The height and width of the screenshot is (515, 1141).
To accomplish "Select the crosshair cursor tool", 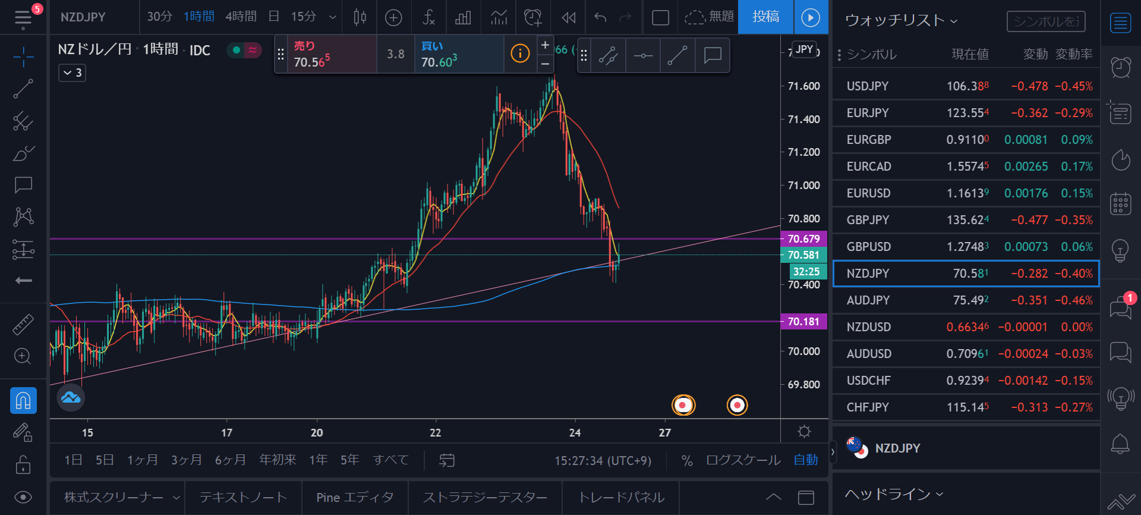I will click(x=23, y=57).
